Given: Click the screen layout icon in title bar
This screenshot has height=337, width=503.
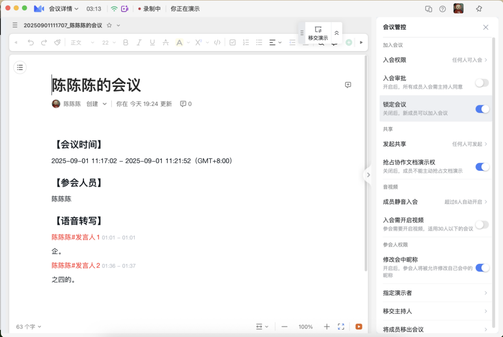Looking at the screenshot, I should click(x=428, y=9).
